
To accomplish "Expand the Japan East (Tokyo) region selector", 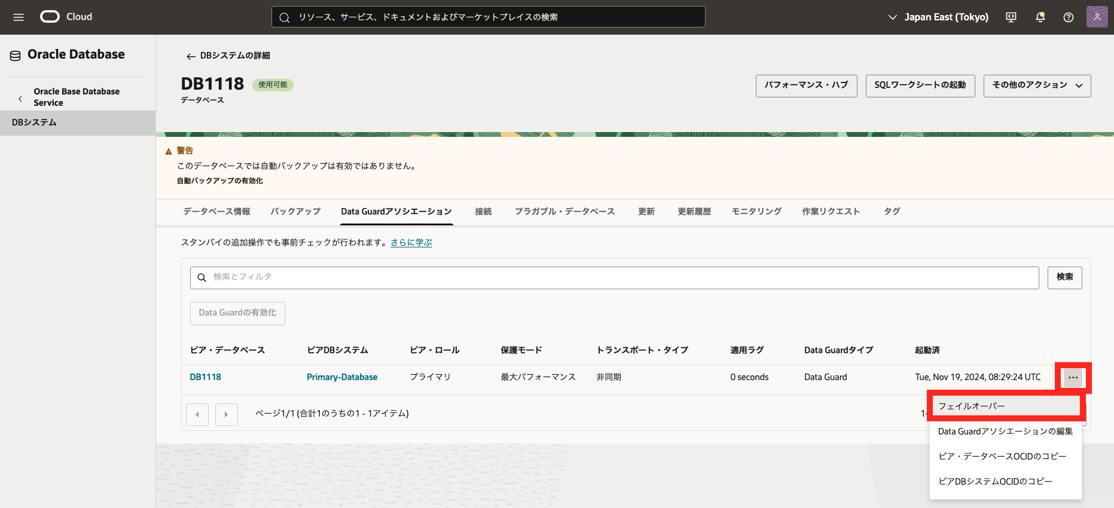I will 938,17.
